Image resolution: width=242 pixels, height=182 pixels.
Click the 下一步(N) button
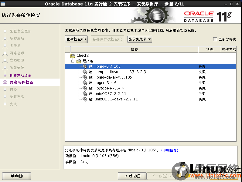(x=162, y=176)
